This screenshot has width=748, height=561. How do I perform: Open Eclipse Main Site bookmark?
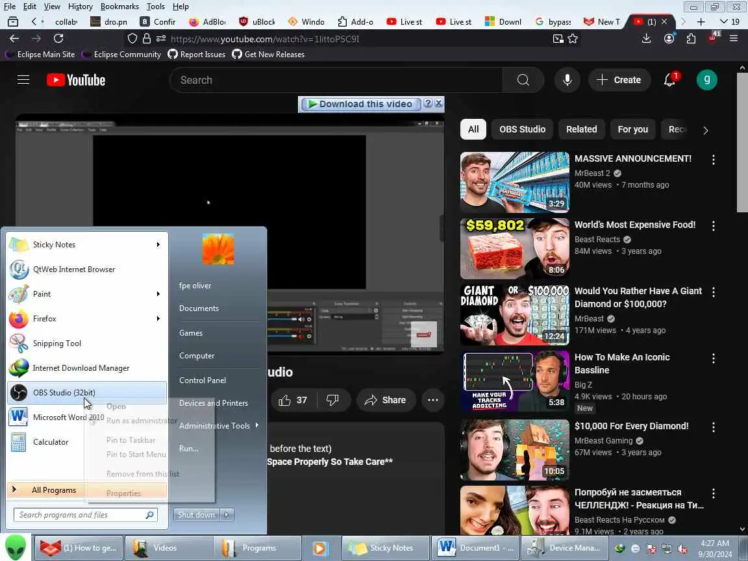(40, 55)
